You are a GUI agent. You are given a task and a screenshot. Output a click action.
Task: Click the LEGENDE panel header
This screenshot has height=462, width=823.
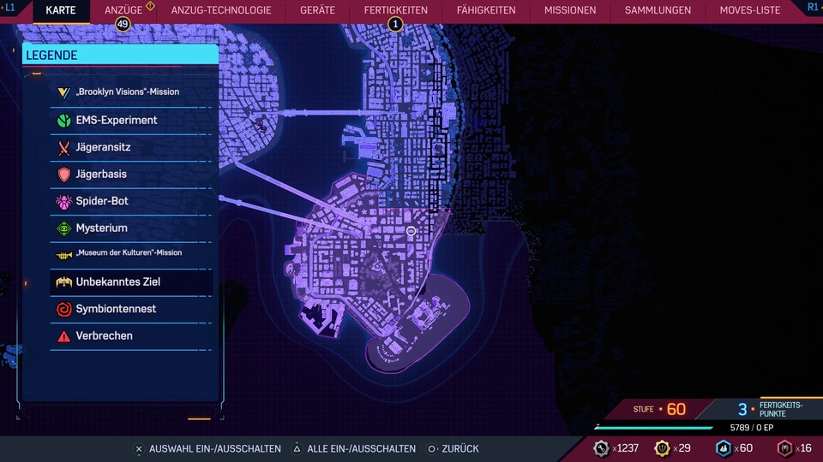point(120,55)
